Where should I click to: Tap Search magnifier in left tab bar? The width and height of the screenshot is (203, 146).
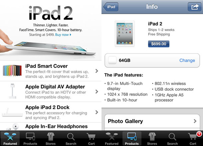[71, 138]
